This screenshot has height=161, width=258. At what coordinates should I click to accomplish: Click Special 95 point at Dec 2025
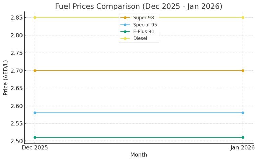(35, 113)
